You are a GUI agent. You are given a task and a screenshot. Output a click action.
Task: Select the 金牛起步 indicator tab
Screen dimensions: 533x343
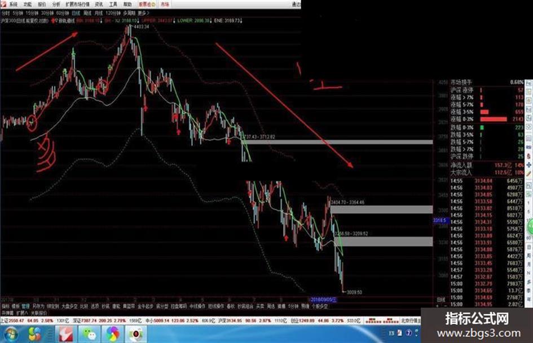point(146,306)
